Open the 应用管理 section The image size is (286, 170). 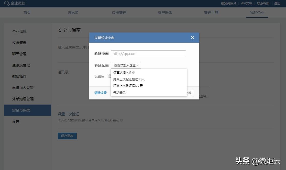coord(119,12)
